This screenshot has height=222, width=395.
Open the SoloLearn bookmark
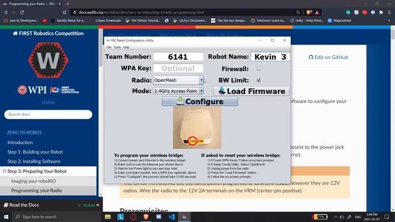click(268, 20)
